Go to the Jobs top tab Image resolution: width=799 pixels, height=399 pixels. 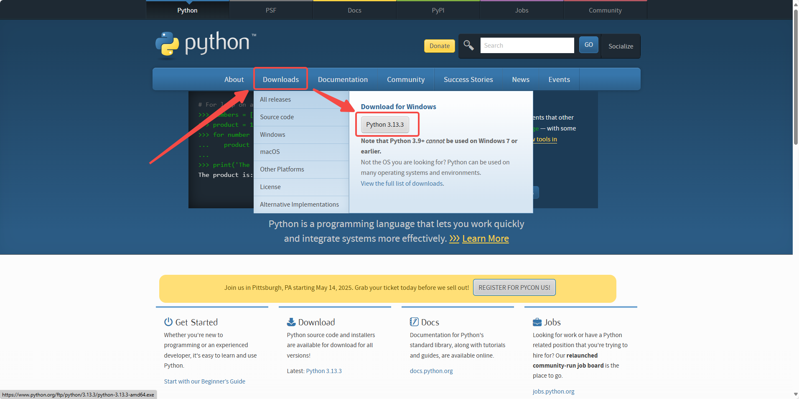point(522,10)
